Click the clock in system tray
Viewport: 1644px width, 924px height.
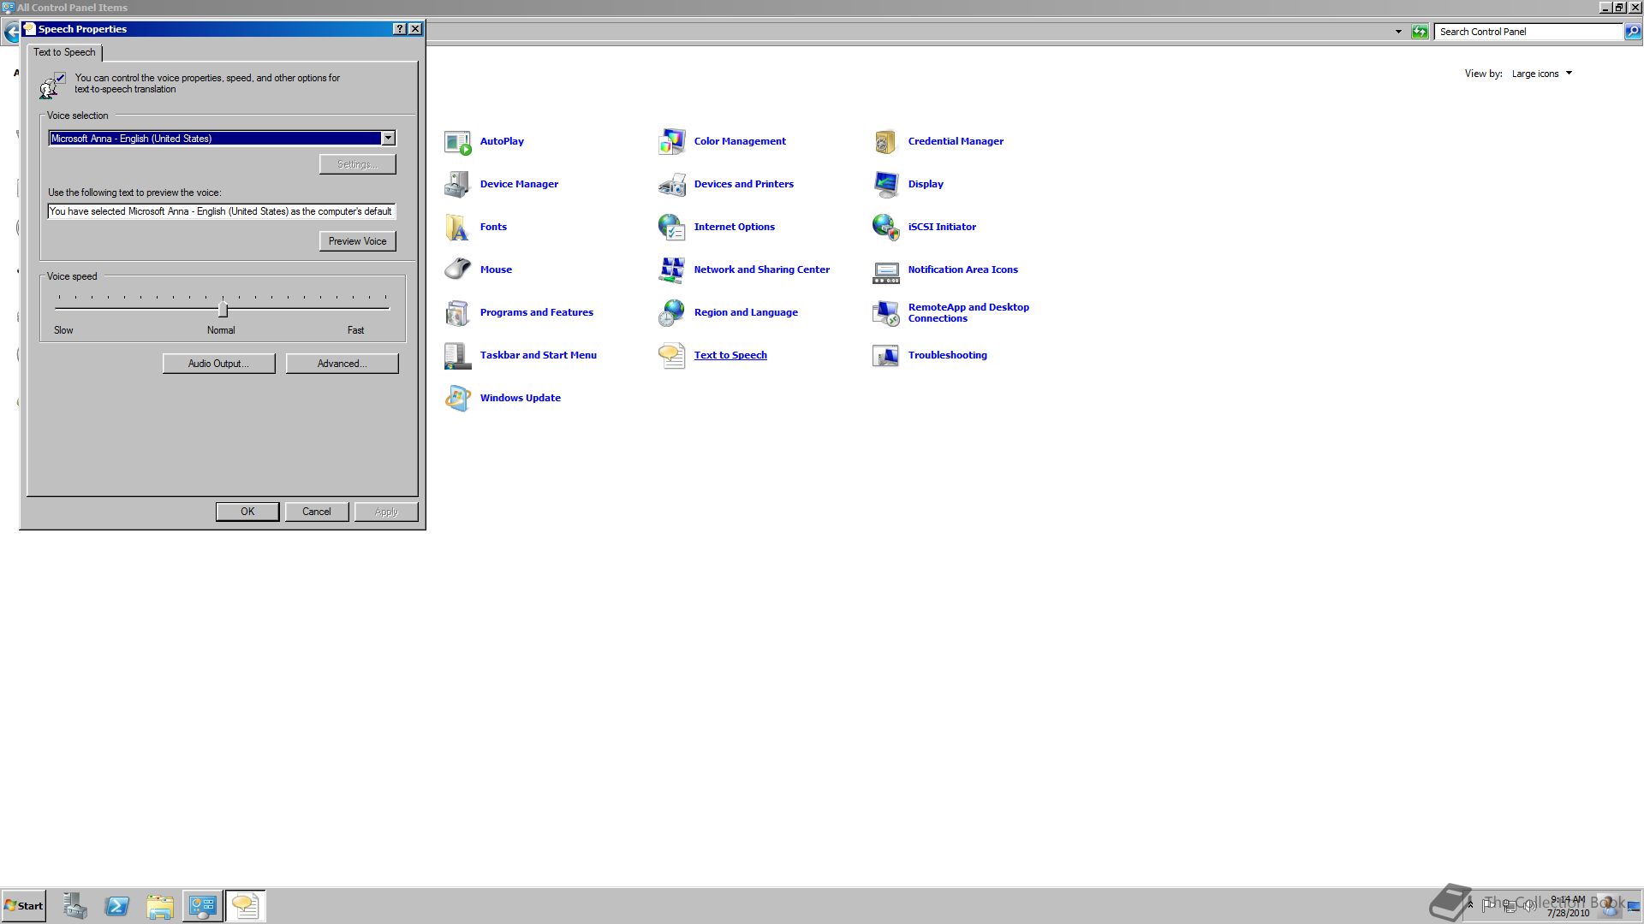click(x=1568, y=906)
